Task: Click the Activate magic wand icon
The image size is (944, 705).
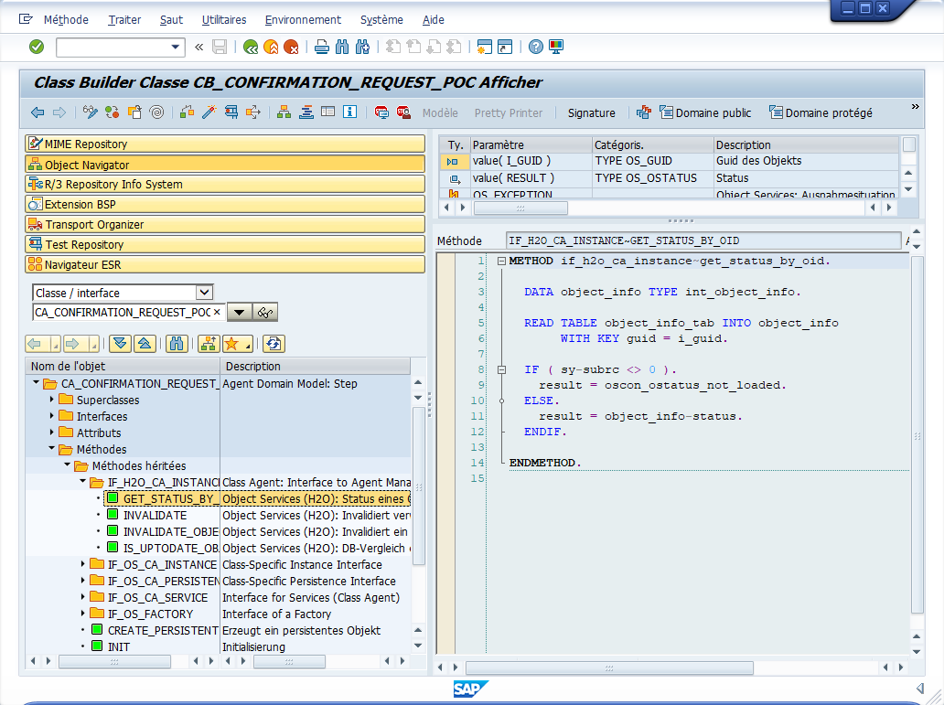Action: tap(209, 112)
